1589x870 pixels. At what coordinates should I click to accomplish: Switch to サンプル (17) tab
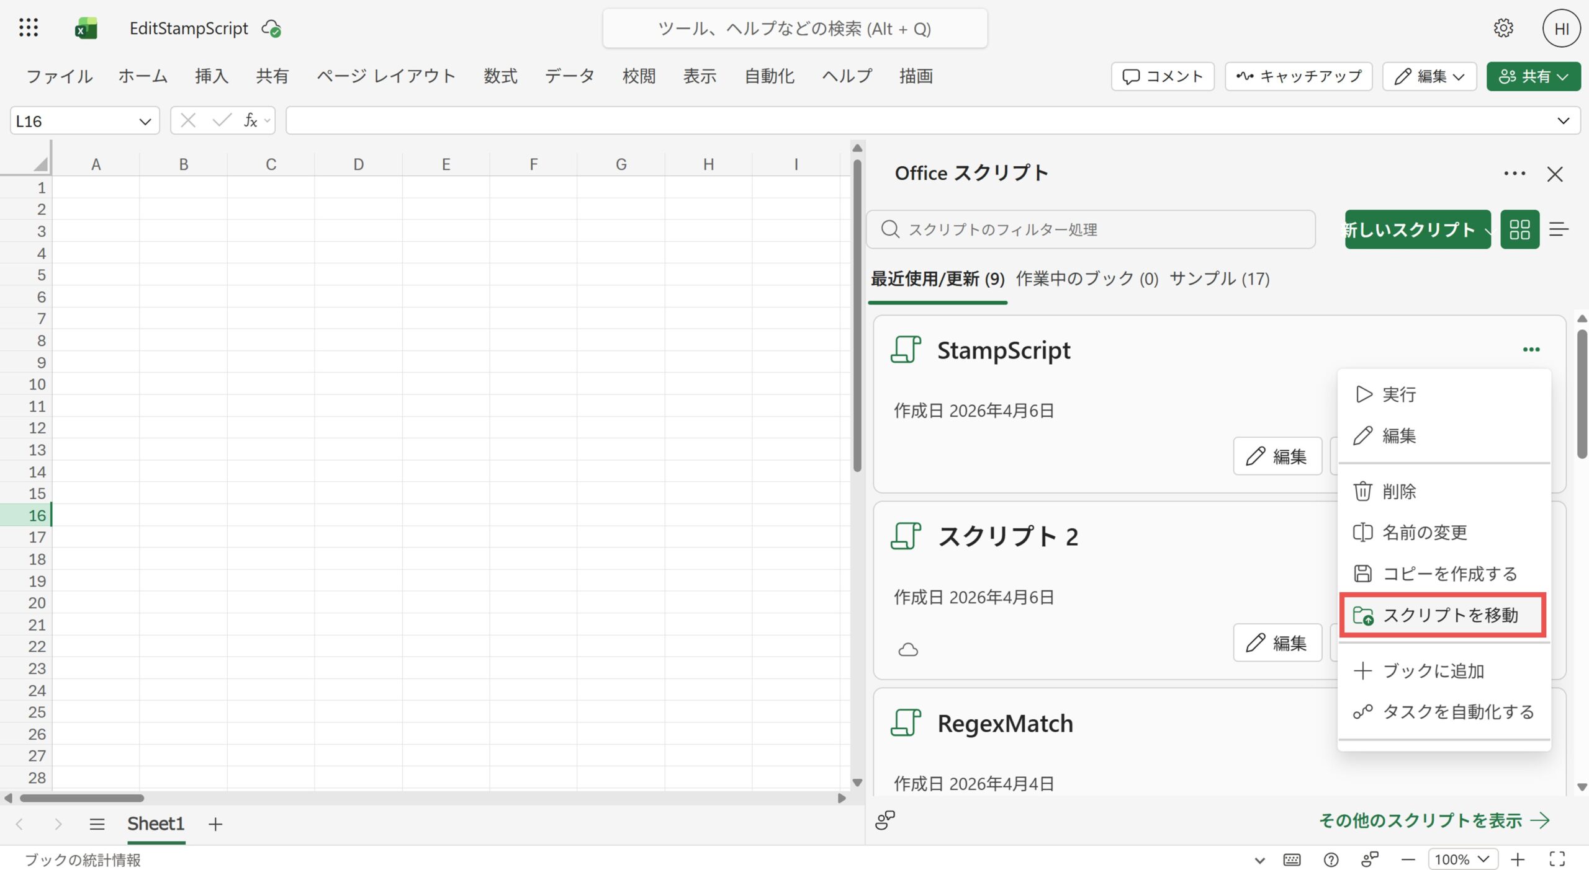pyautogui.click(x=1219, y=279)
